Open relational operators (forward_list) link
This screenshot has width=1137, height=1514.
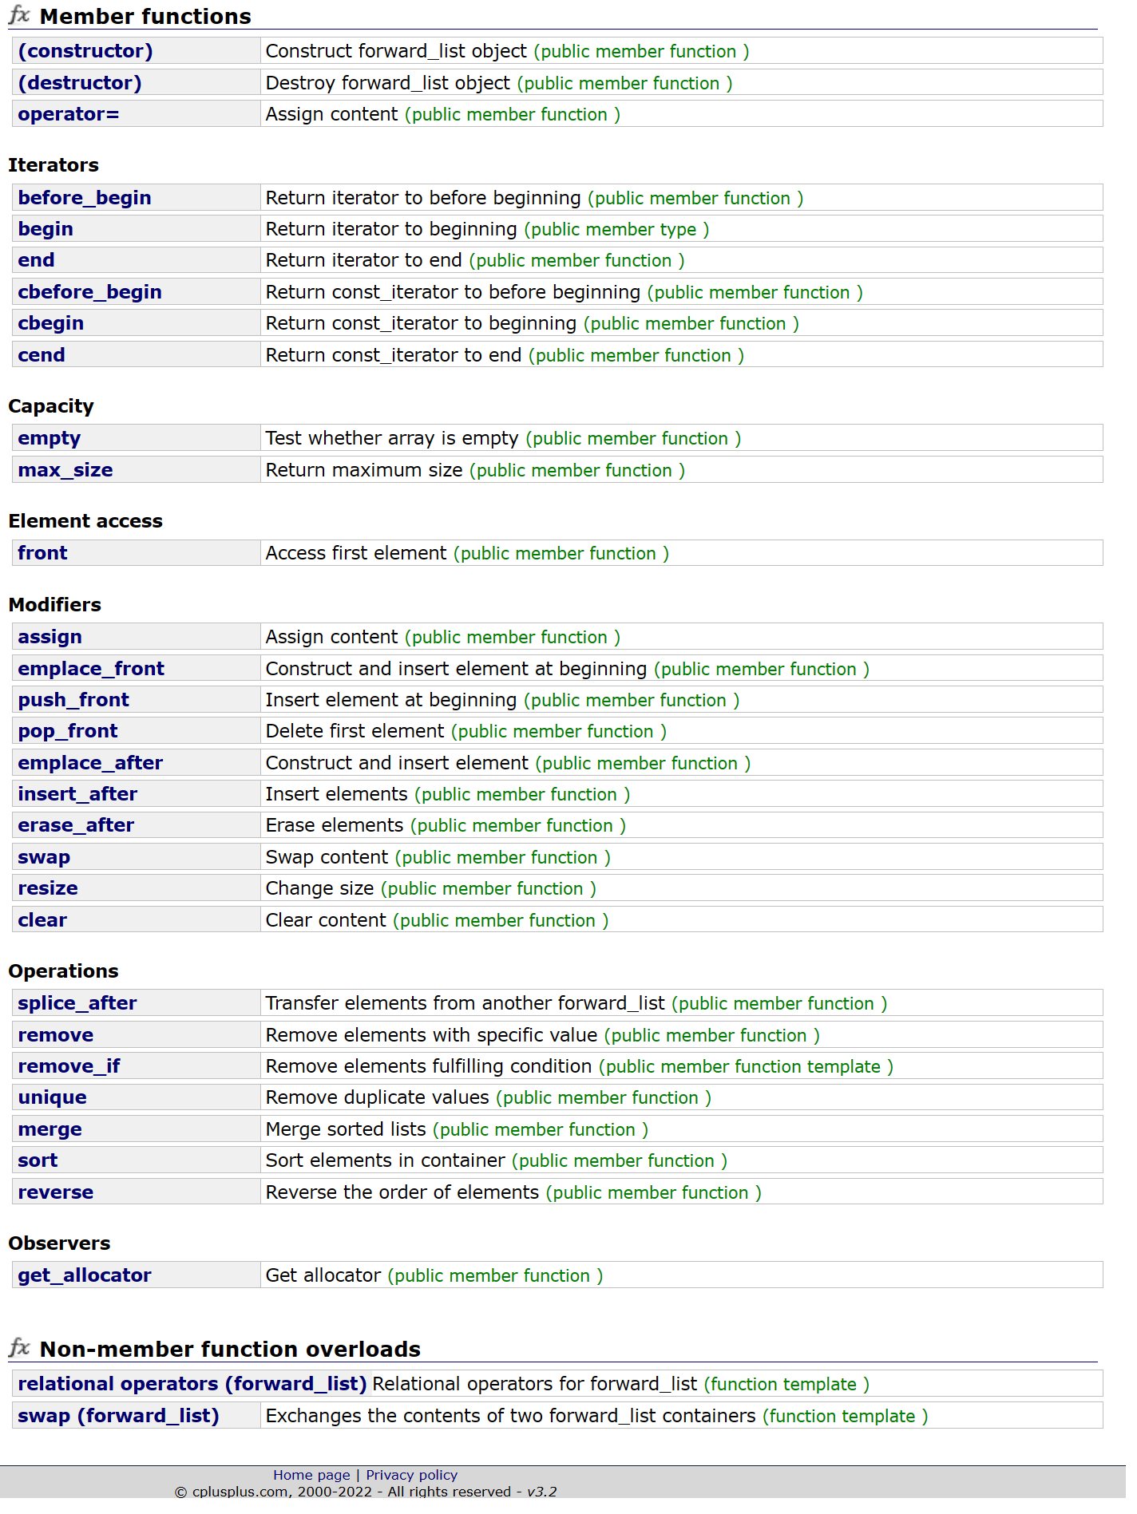[x=192, y=1384]
